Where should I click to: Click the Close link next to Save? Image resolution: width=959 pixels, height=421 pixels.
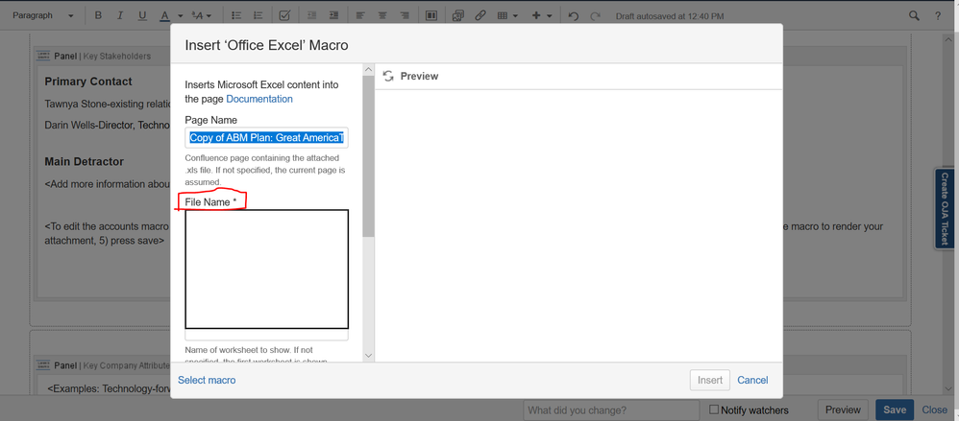pyautogui.click(x=935, y=410)
